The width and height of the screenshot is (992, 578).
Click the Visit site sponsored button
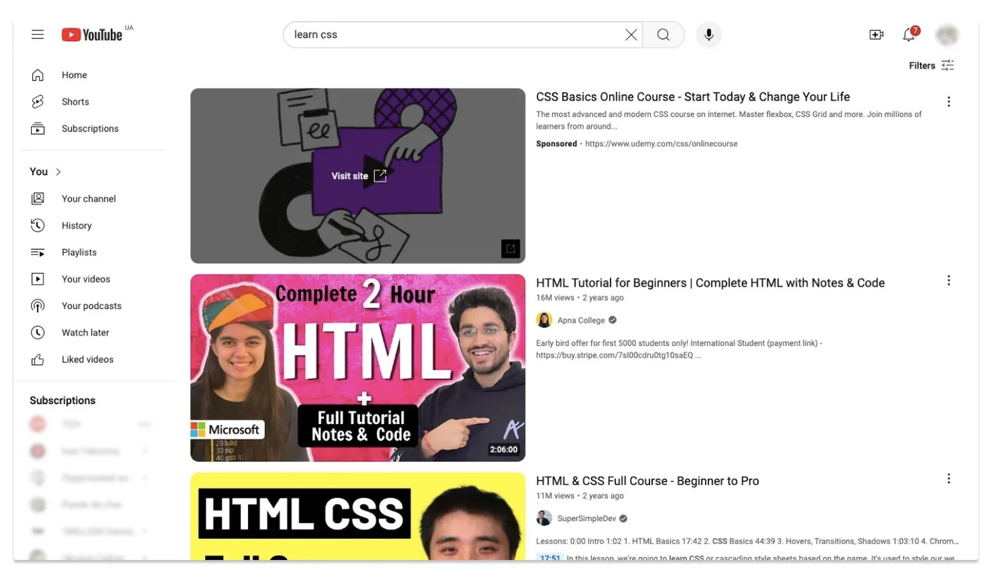357,176
